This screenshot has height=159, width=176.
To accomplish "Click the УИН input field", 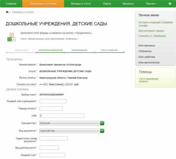I will pyautogui.click(x=62, y=116).
